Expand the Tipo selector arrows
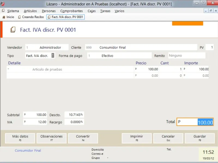 (x=53, y=55)
